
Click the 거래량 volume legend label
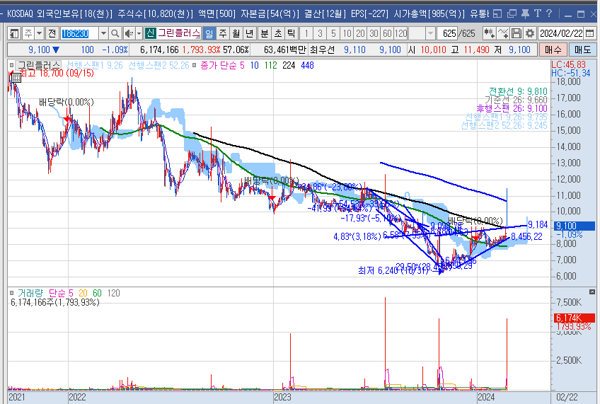[30, 294]
